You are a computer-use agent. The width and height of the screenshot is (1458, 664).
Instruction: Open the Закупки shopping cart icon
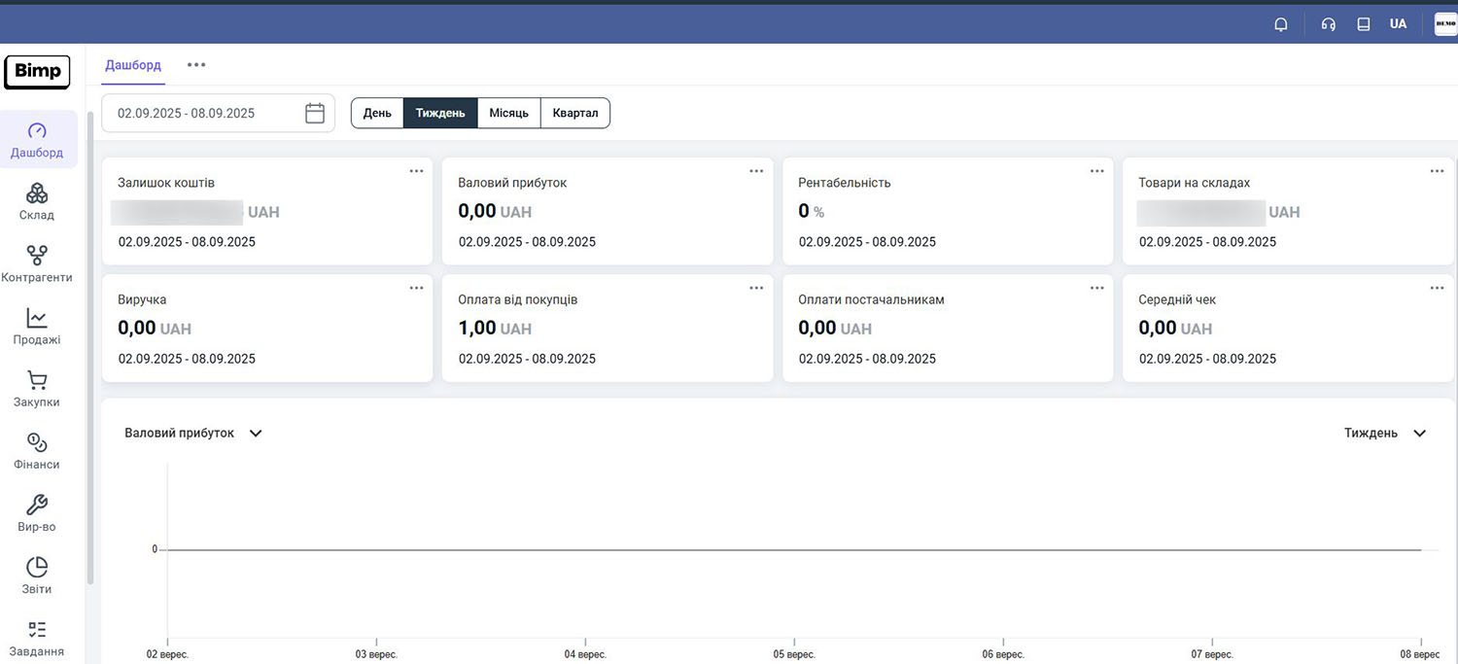coord(37,380)
